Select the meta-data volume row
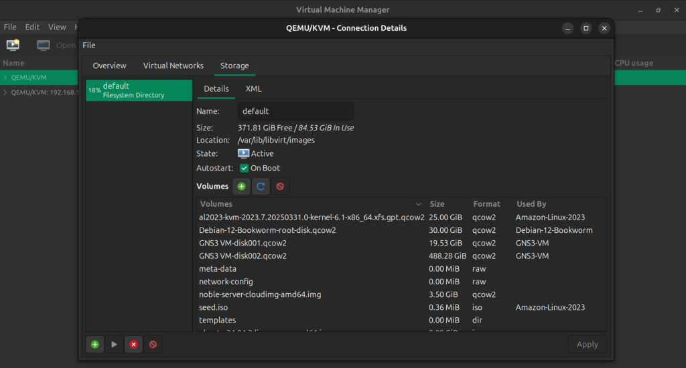The height and width of the screenshot is (368, 686). [401, 269]
